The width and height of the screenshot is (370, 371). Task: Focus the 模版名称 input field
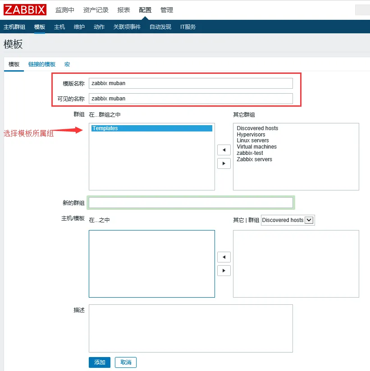click(x=191, y=83)
